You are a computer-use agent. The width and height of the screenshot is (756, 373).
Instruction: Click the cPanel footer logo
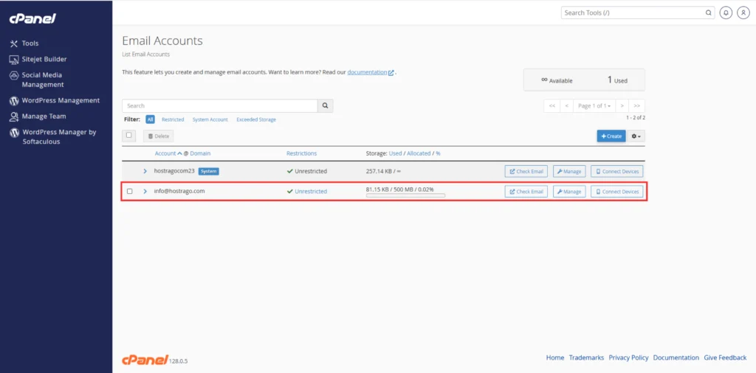click(x=145, y=359)
